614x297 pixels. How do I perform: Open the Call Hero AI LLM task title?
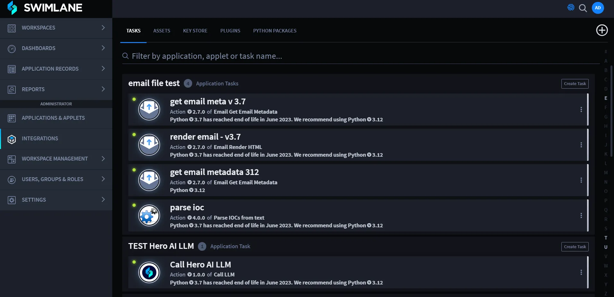click(200, 265)
